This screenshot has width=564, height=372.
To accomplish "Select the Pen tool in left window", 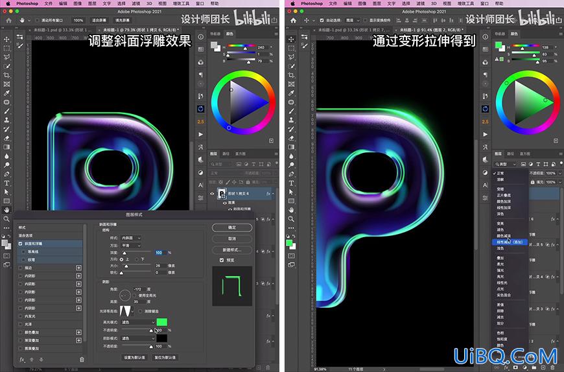I will click(x=7, y=174).
